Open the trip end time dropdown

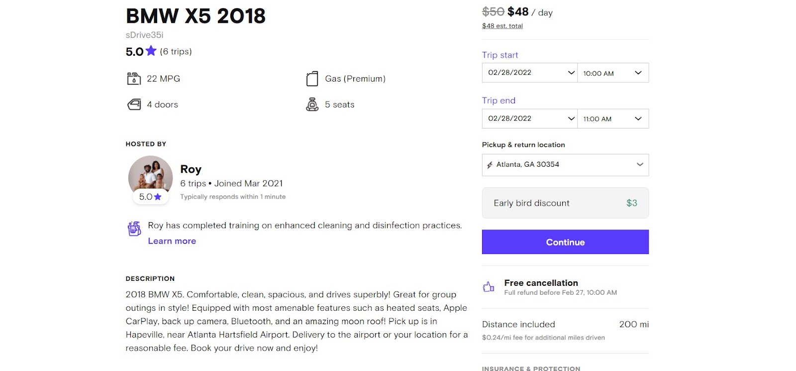pyautogui.click(x=612, y=119)
